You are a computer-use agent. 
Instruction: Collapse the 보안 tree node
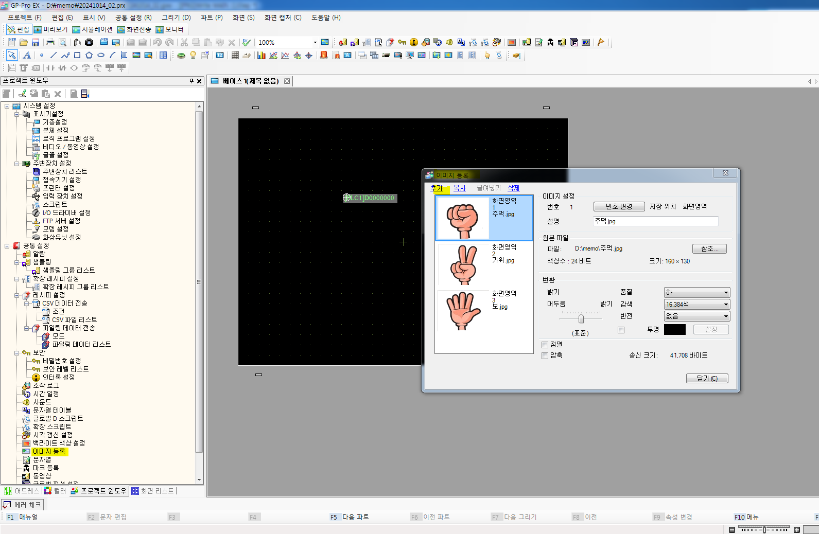(17, 353)
